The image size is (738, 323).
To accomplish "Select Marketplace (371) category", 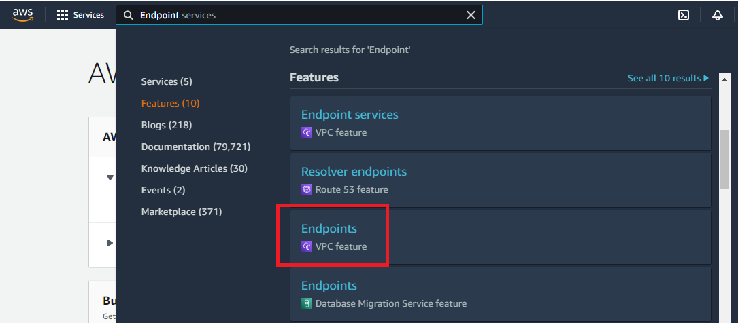I will [x=181, y=212].
